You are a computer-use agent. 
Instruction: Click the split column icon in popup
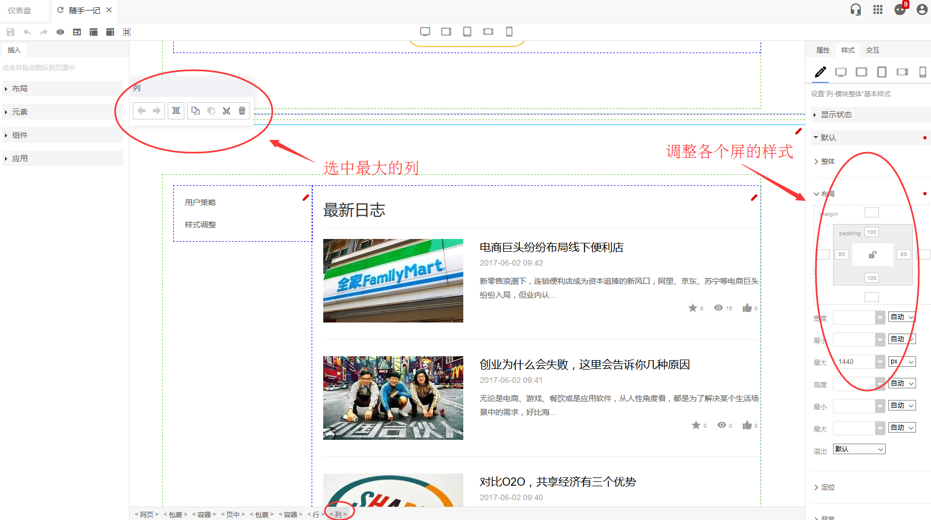point(176,111)
